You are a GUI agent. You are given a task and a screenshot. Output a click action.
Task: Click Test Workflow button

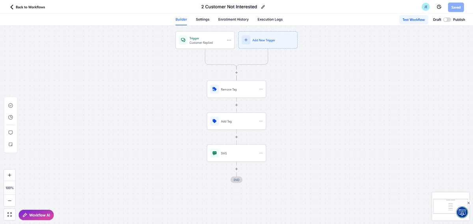(x=413, y=20)
